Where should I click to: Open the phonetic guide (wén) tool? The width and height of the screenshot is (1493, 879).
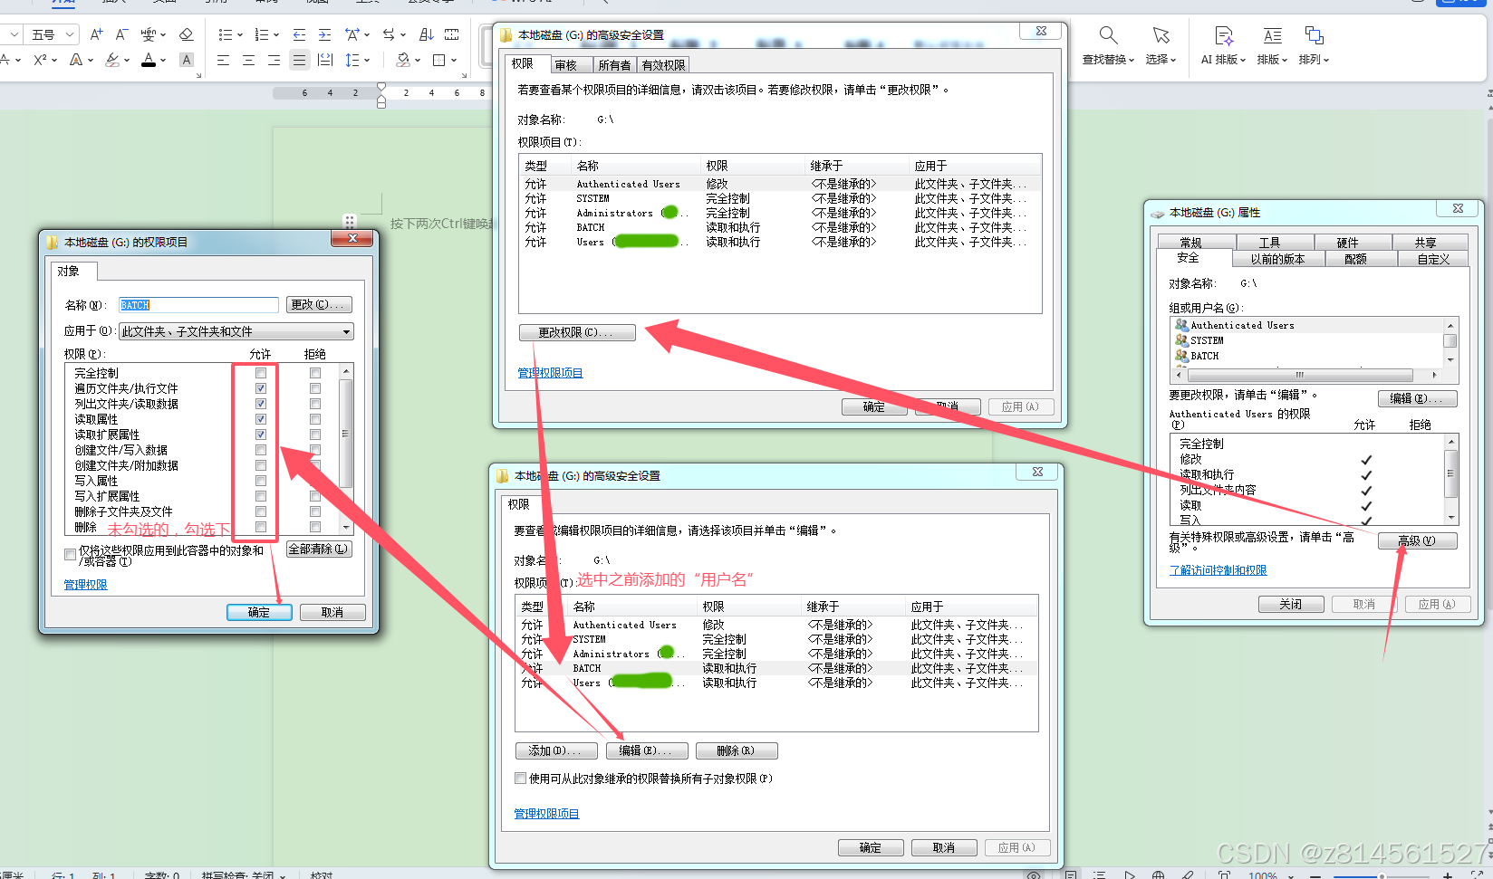[148, 34]
